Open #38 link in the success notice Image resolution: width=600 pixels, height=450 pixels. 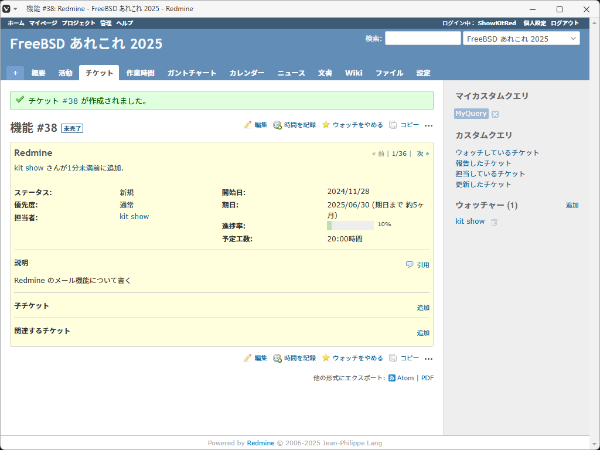pyautogui.click(x=70, y=101)
